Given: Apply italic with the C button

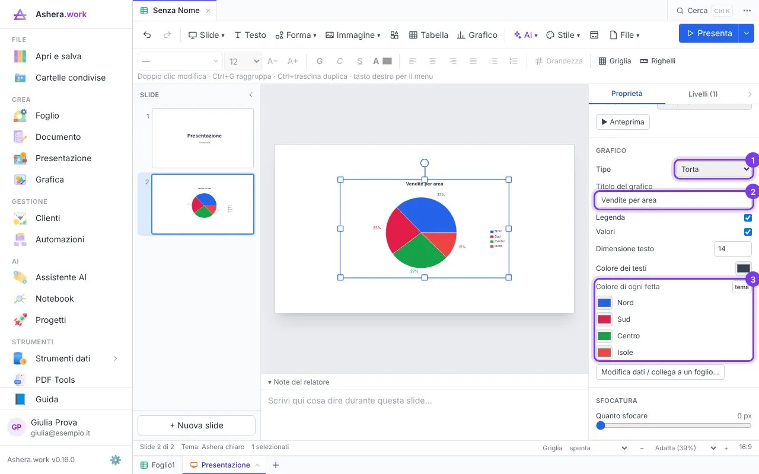Looking at the screenshot, I should pos(340,61).
